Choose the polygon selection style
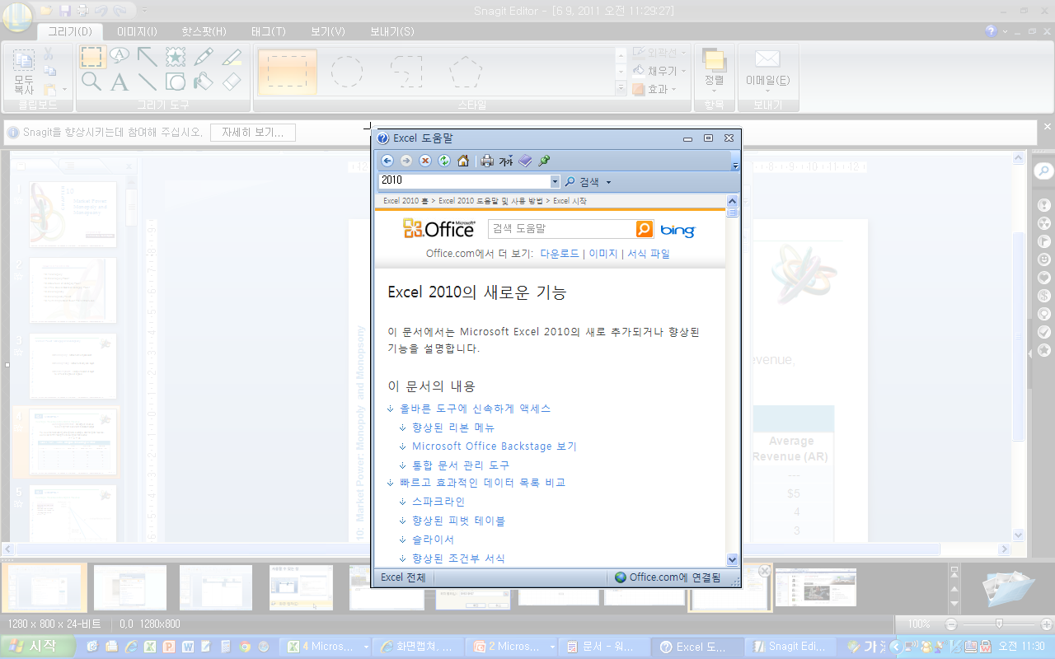Screen dimensions: 1055x659 pyautogui.click(x=466, y=72)
